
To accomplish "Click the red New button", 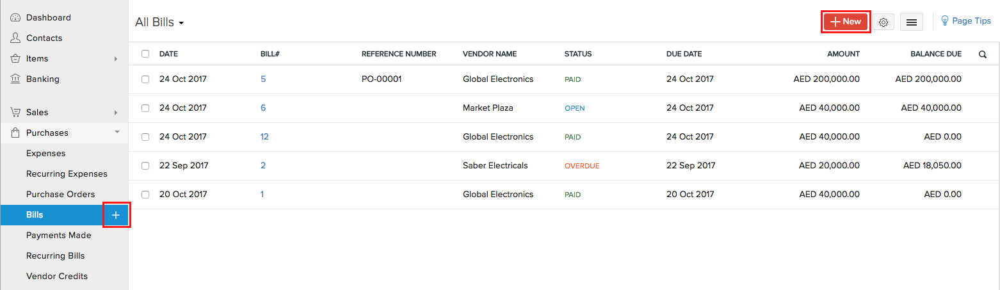I will (846, 22).
